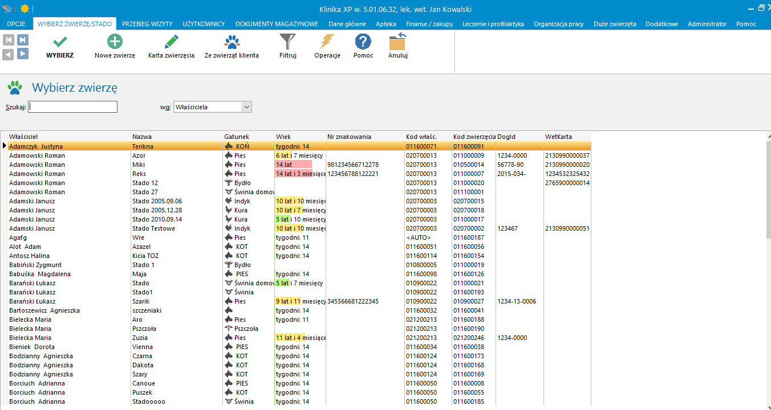Click turkey icon in Stado 2005.09.06 row
This screenshot has height=410, width=771.
click(229, 201)
